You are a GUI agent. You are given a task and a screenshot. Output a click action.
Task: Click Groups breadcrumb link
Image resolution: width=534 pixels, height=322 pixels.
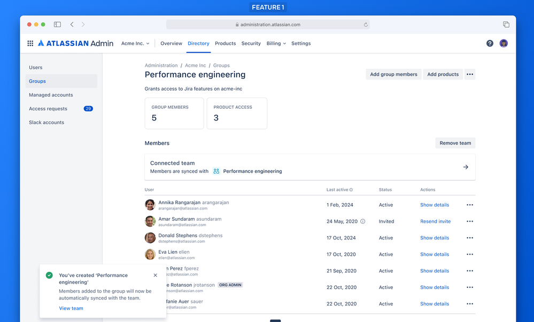click(x=221, y=65)
